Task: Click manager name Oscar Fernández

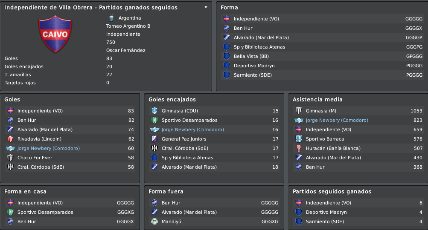Action: (x=125, y=50)
